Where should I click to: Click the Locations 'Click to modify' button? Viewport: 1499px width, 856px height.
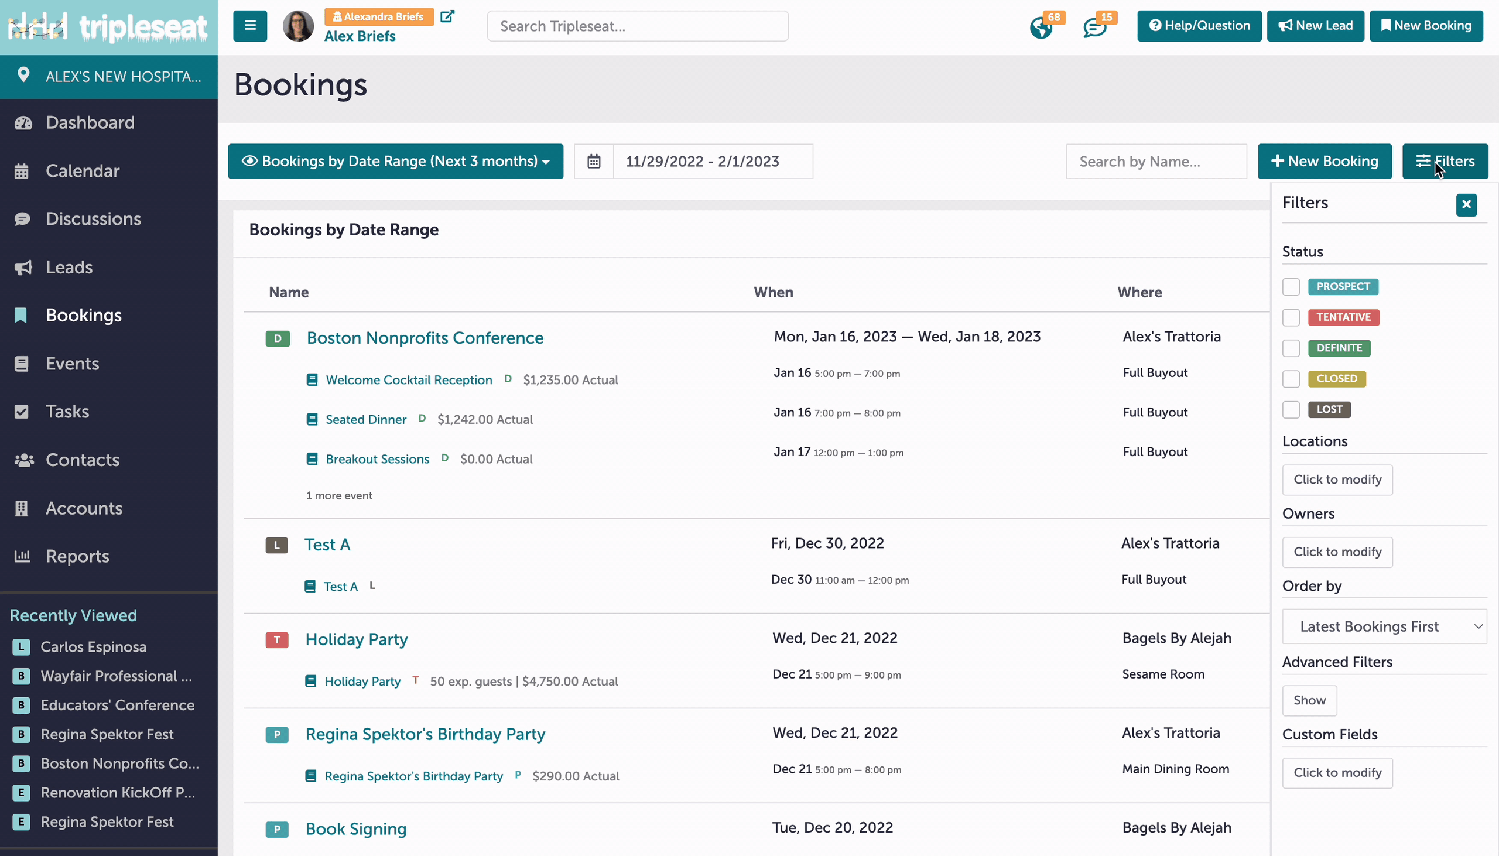[1337, 480]
